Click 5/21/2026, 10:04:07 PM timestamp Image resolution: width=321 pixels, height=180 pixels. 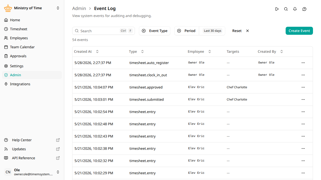coord(94,87)
